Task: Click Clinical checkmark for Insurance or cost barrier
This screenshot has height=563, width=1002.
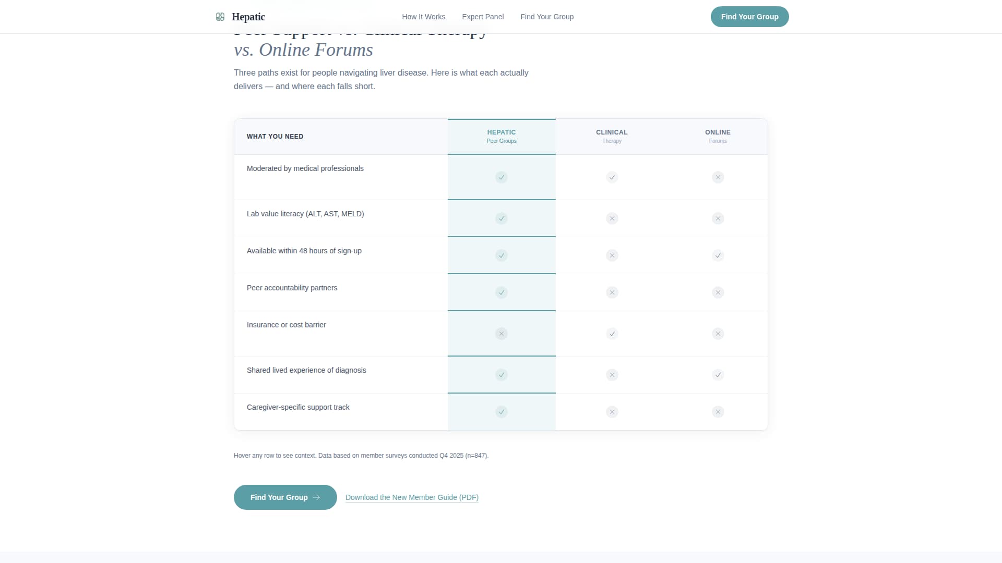Action: coord(612,334)
